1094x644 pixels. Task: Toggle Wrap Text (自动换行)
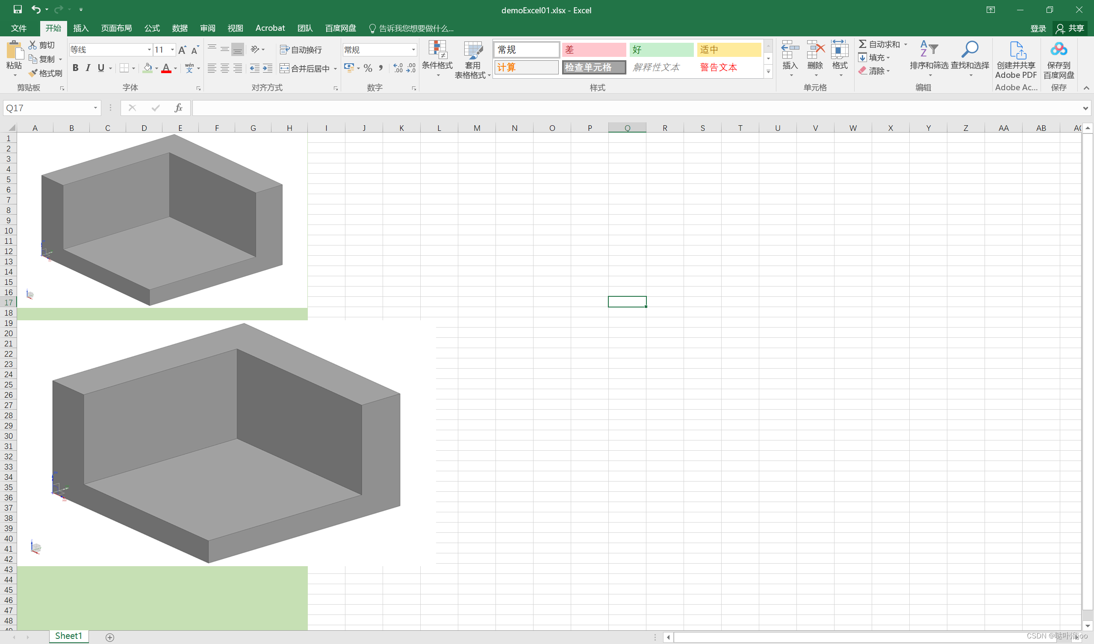301,50
